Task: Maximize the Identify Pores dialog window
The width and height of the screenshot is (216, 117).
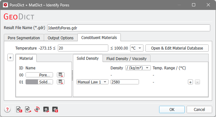Action: pos(194,5)
